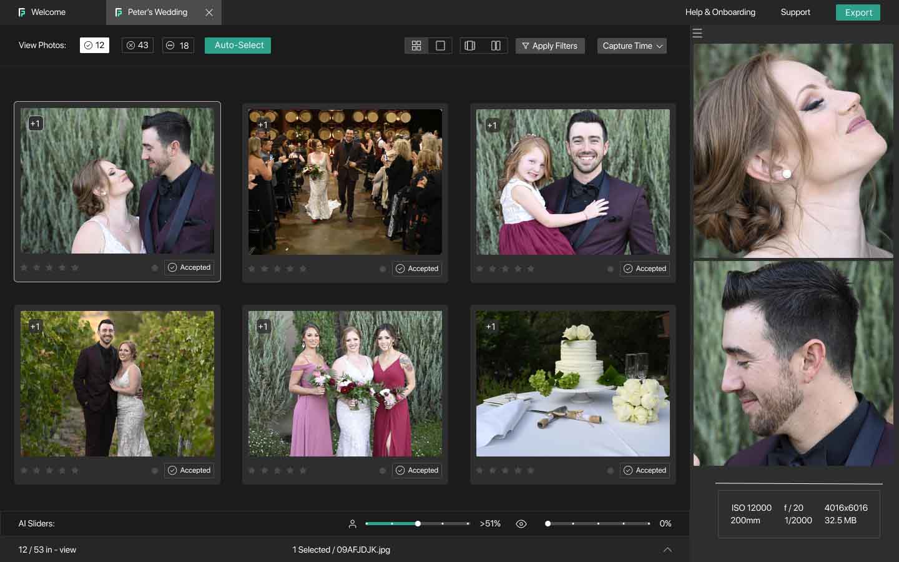Filter to the 43 rejected photos

(x=137, y=45)
